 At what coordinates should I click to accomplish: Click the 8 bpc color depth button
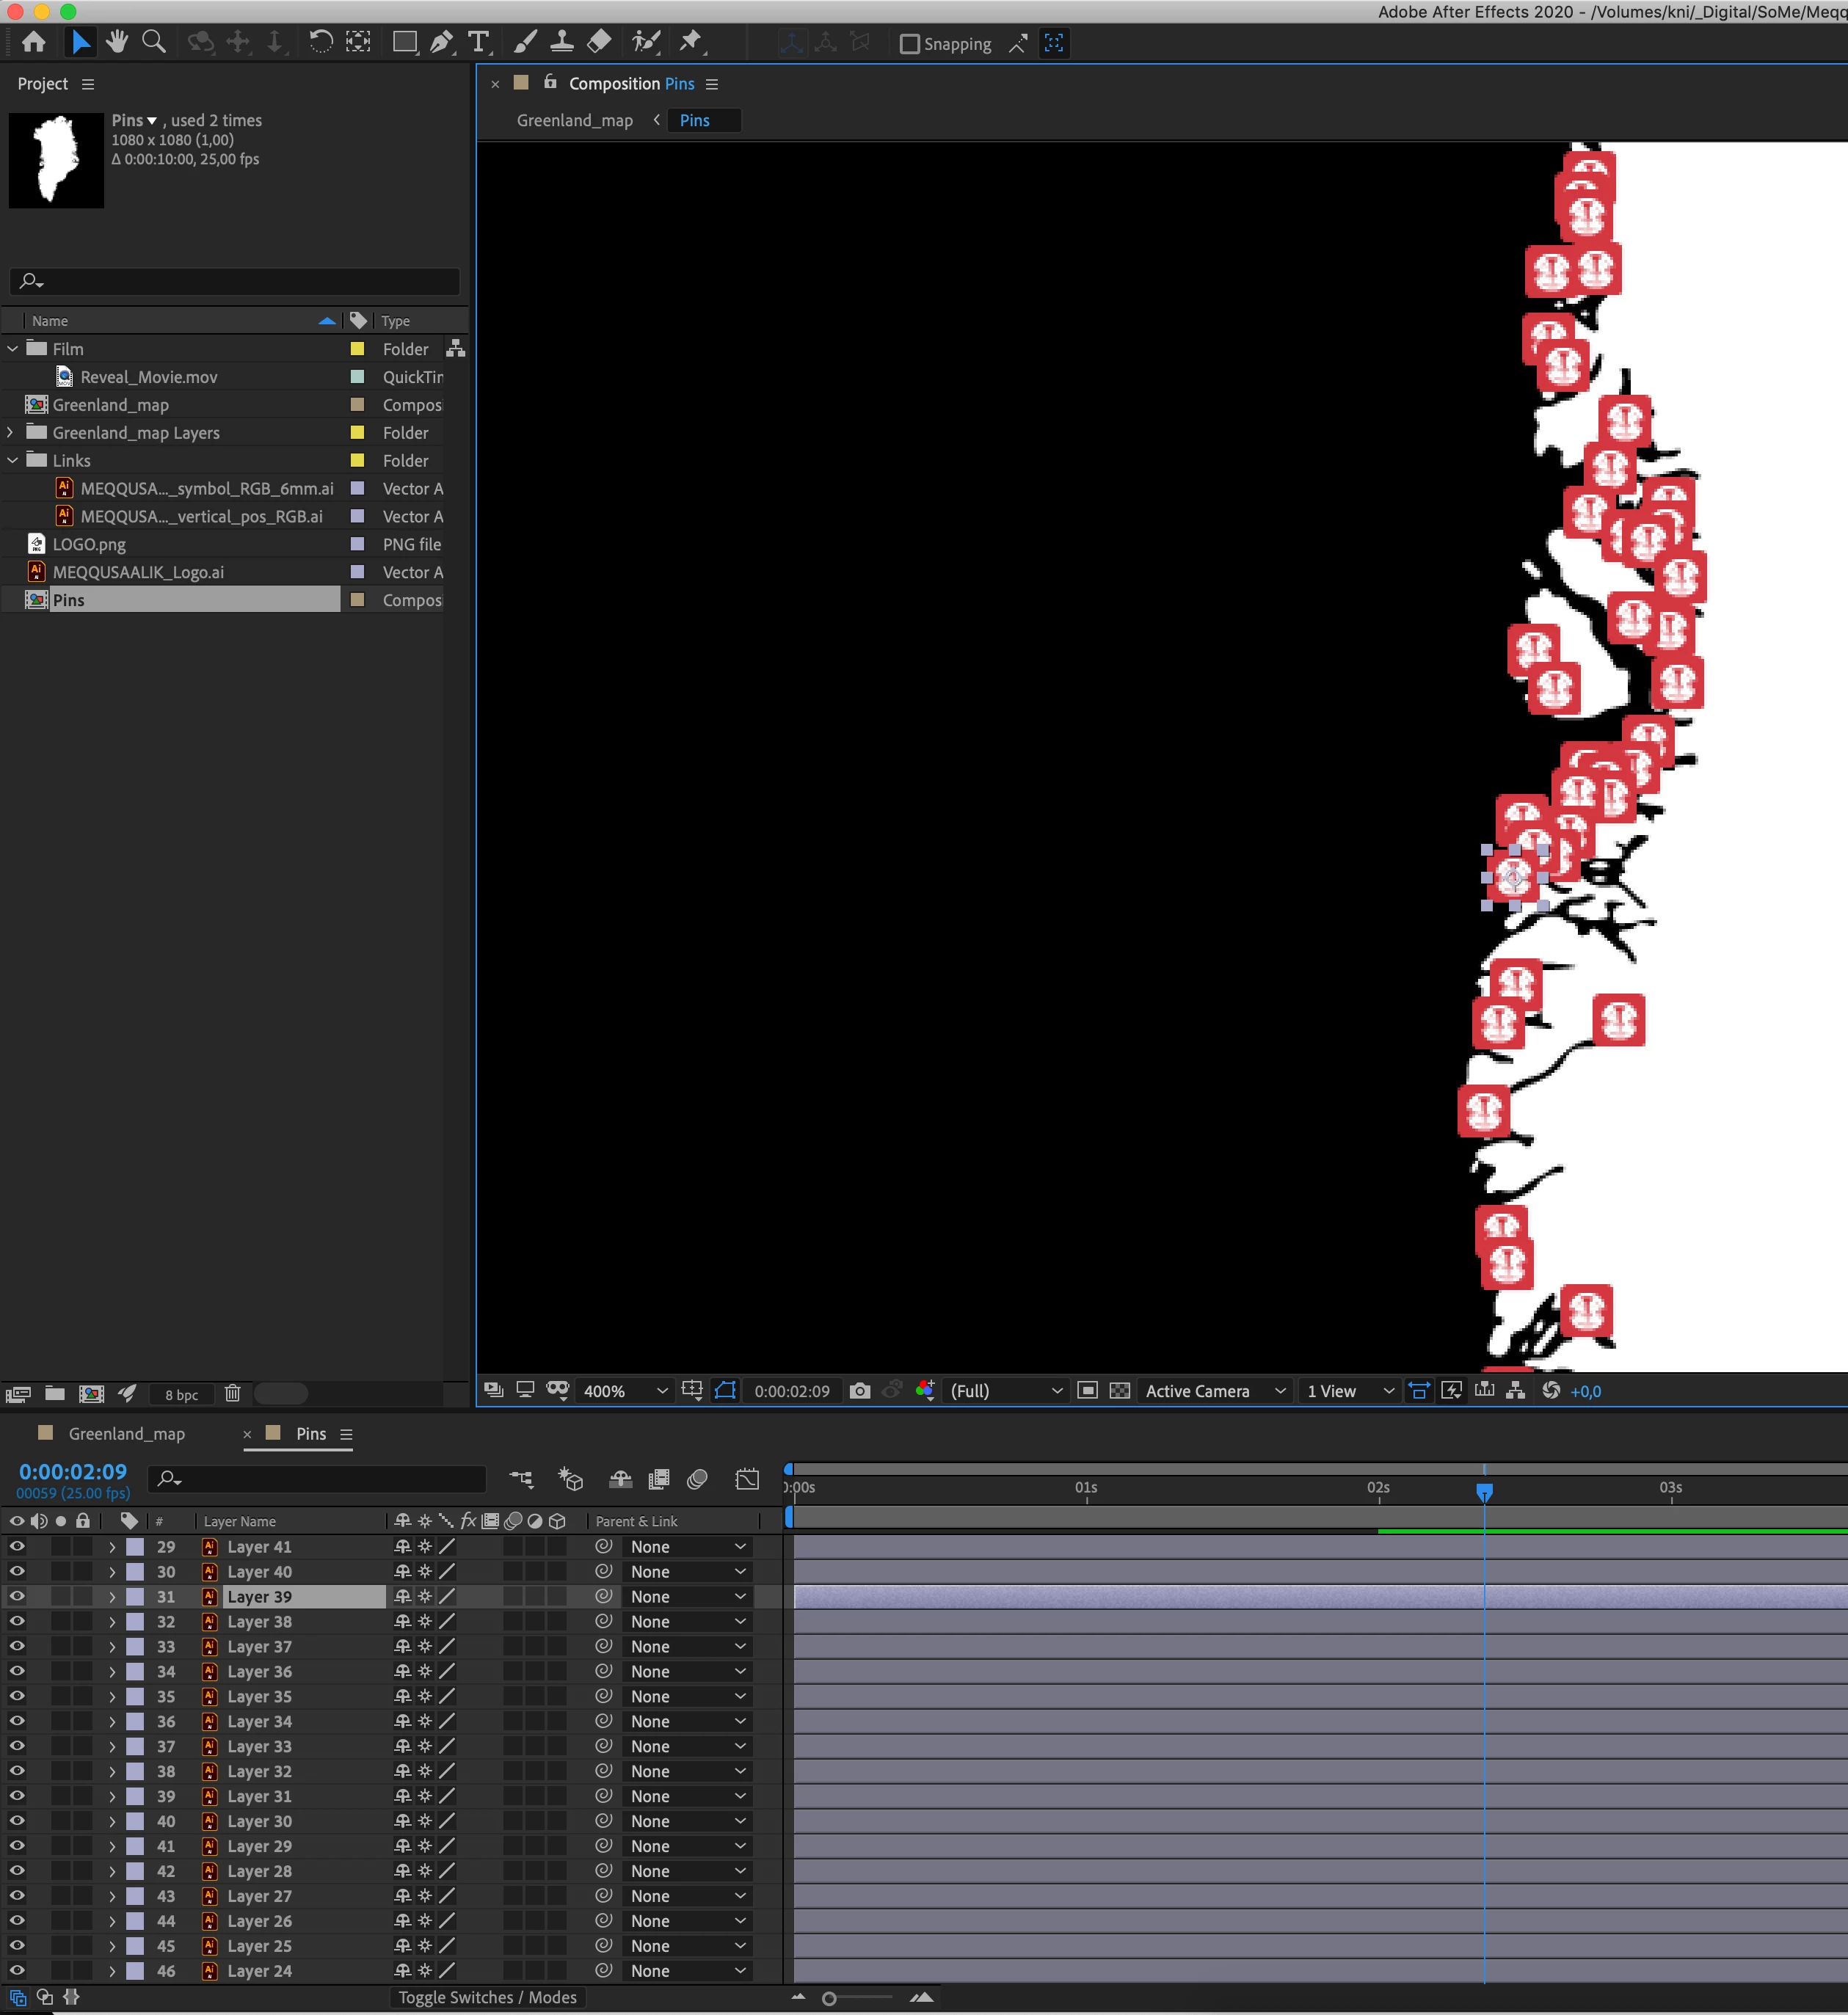(x=181, y=1395)
